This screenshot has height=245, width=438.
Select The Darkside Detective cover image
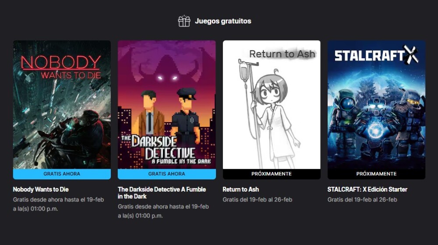(167, 105)
